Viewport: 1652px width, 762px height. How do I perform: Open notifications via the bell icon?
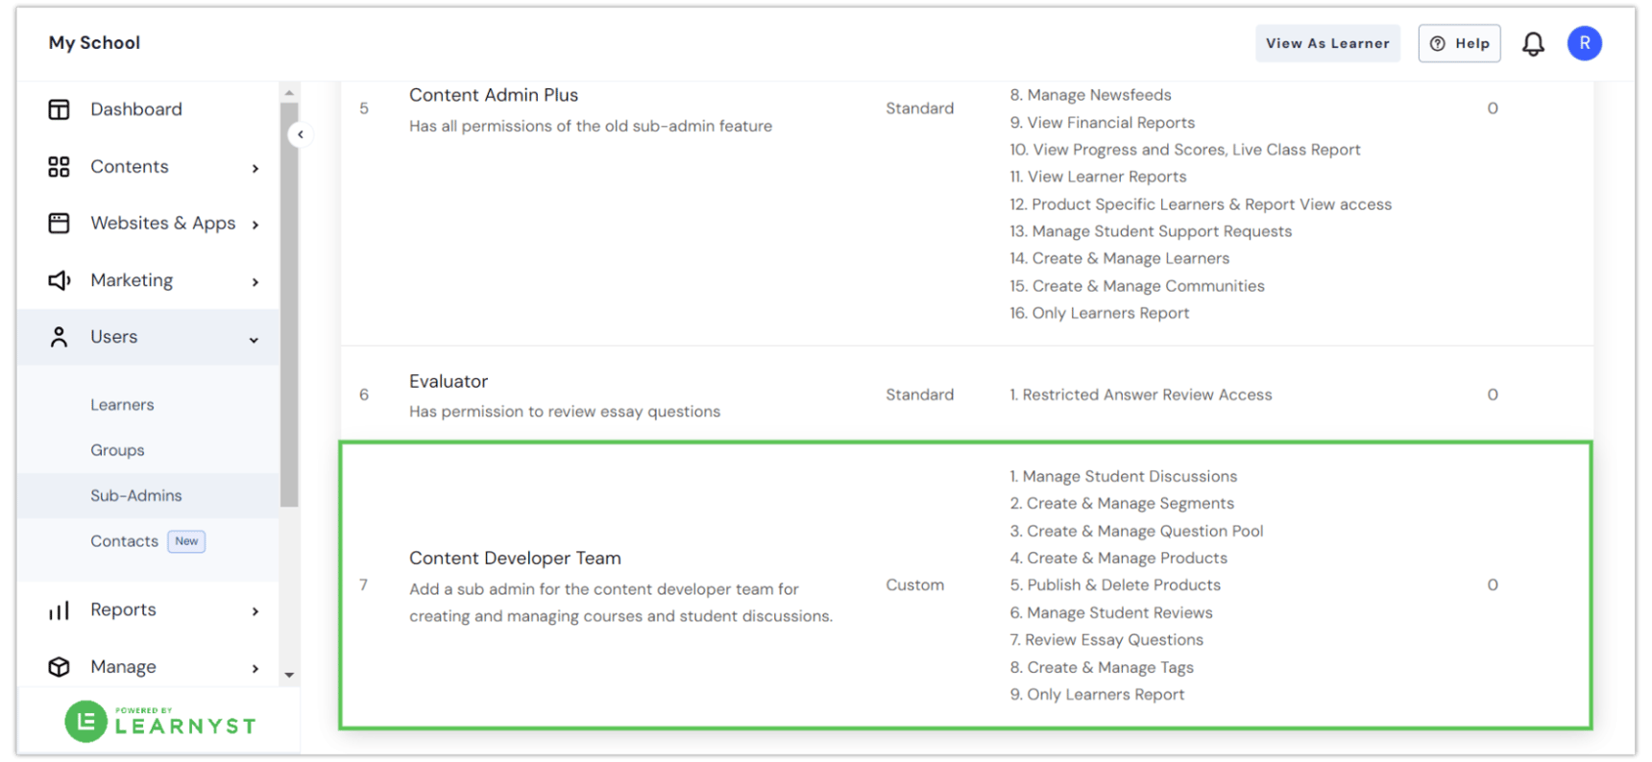tap(1533, 43)
